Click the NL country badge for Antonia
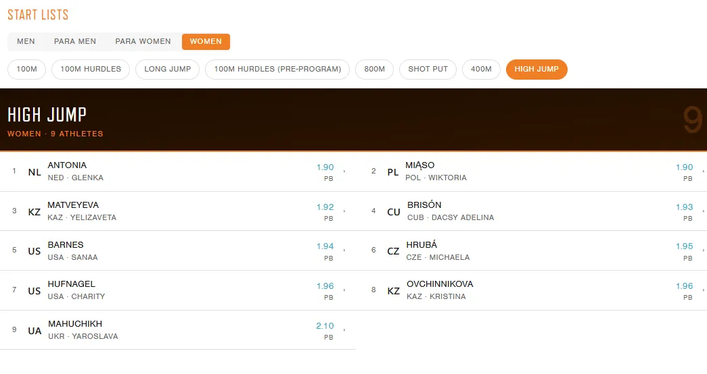The image size is (707, 374). [x=35, y=172]
